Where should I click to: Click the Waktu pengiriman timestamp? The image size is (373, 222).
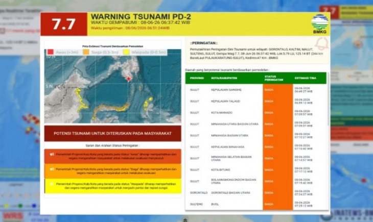click(130, 28)
